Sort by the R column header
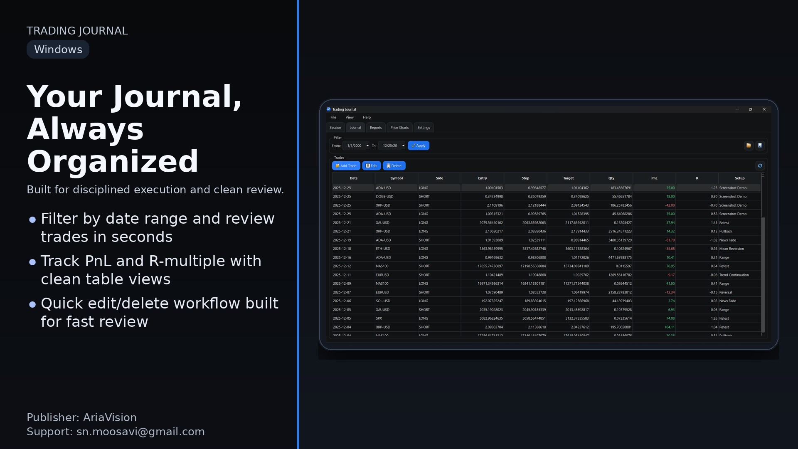Screen dimensions: 798x449 pyautogui.click(x=697, y=178)
